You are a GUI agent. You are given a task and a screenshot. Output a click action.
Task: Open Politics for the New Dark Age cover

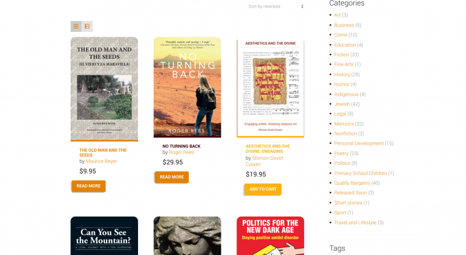[x=270, y=236]
